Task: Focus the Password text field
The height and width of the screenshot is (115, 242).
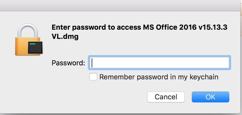Action: coord(160,63)
